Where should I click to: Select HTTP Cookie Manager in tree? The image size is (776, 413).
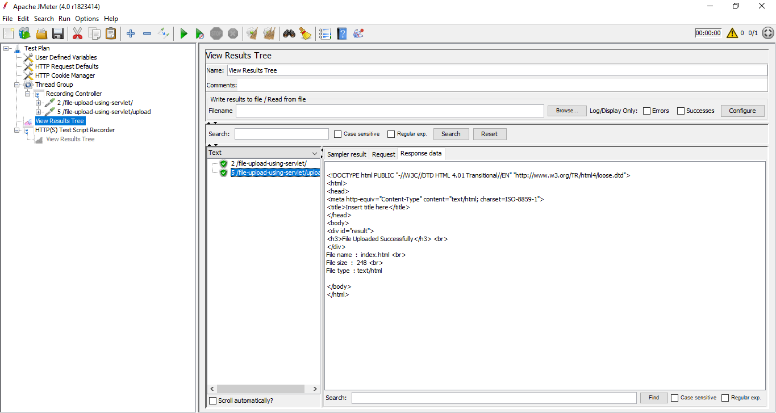click(65, 75)
